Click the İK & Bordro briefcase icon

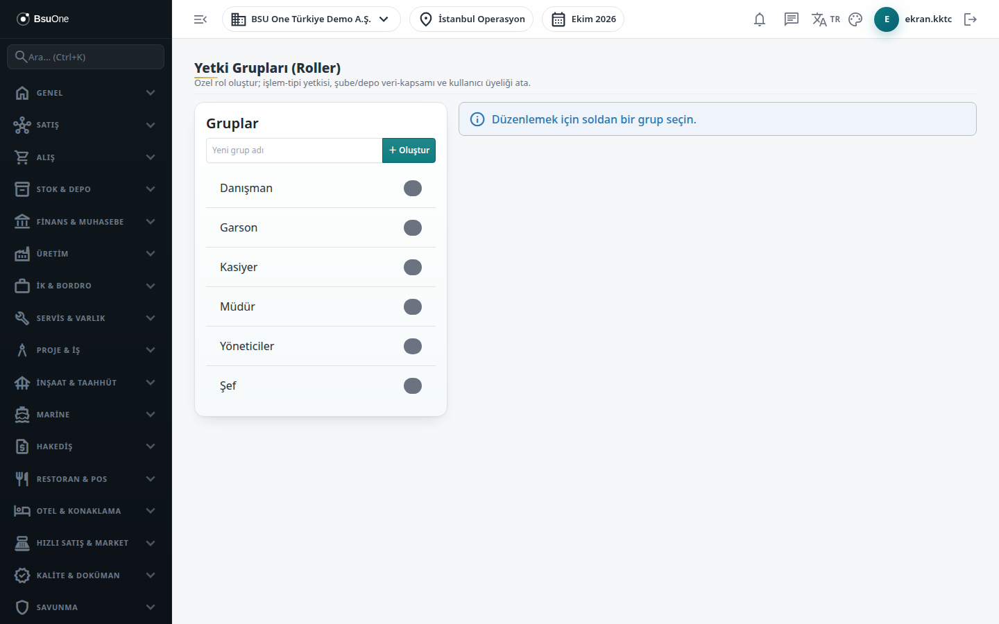[x=22, y=286]
